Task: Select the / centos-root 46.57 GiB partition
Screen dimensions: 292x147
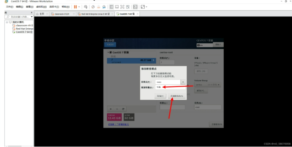Action: point(132,61)
